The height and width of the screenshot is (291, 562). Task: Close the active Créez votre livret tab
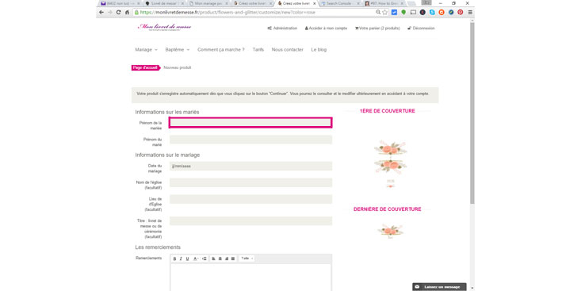[315, 3]
